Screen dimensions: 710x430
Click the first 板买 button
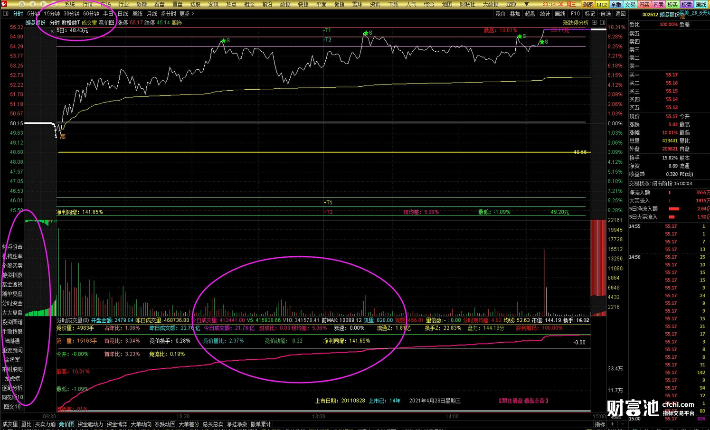pyautogui.click(x=673, y=4)
